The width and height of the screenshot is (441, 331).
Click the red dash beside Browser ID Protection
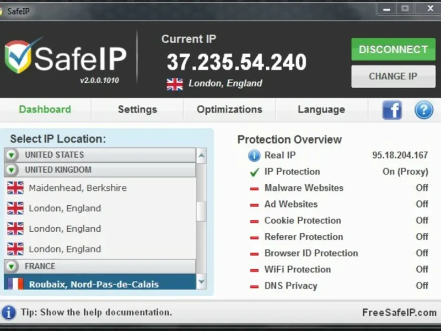(254, 254)
